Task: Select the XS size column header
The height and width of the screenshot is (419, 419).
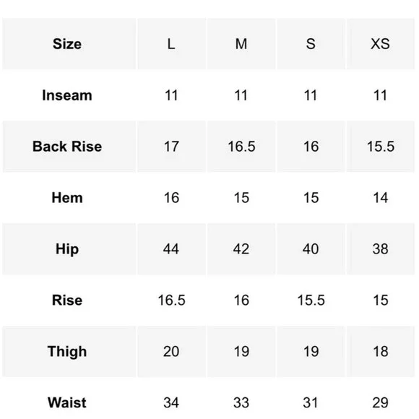Action: 380,44
